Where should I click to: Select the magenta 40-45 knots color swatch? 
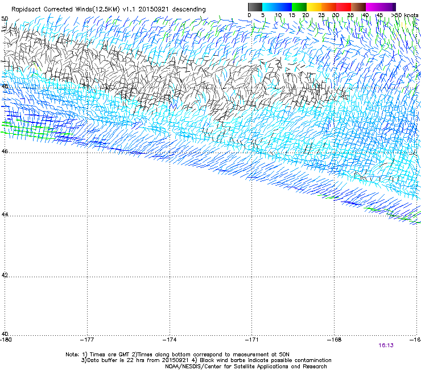coord(373,7)
